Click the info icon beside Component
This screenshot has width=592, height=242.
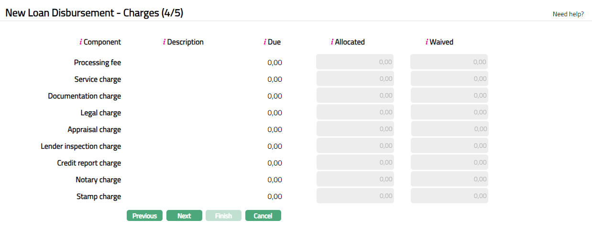81,42
